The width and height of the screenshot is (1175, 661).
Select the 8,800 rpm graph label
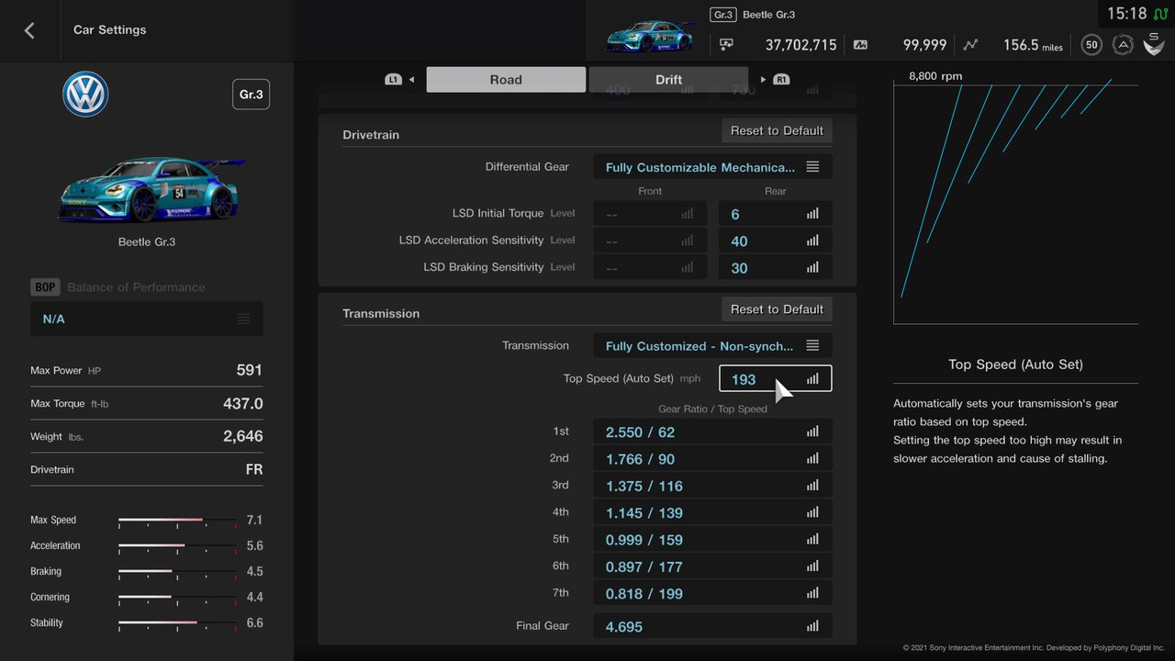point(935,76)
